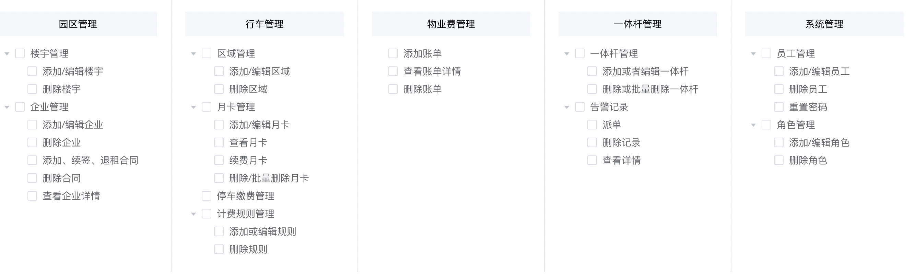Screen dimensions: 916x278
Task: Enable 查看企业详情 permission
Action: point(32,195)
